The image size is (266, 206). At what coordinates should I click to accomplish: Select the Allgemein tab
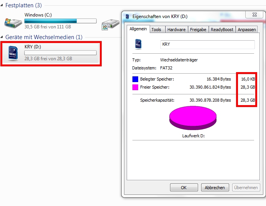[x=138, y=29]
